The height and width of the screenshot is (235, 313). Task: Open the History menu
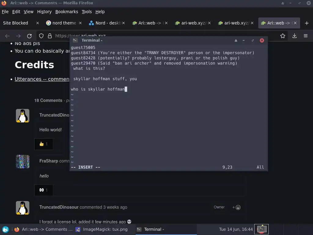(x=44, y=12)
